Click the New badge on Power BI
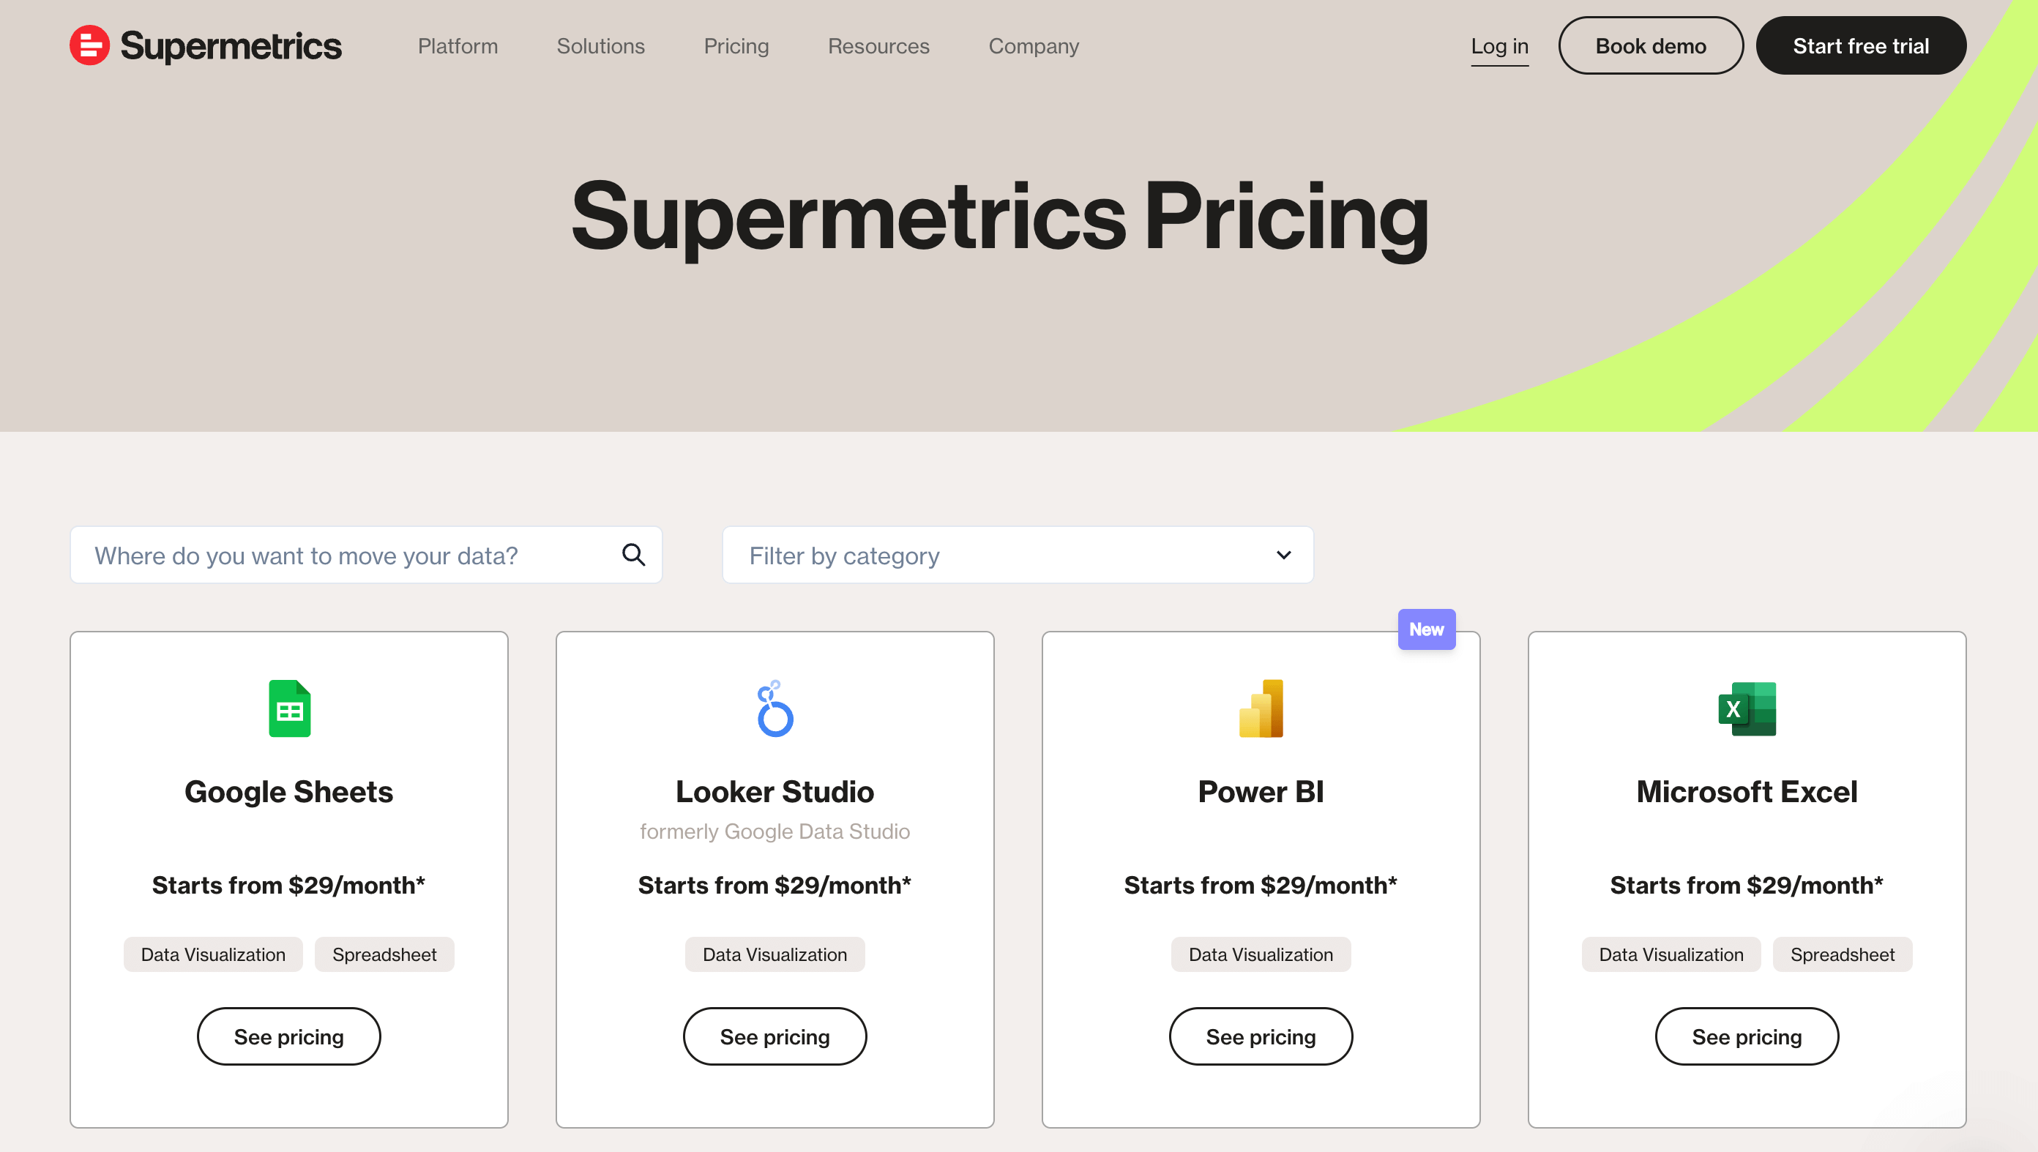This screenshot has width=2038, height=1152. (x=1426, y=629)
